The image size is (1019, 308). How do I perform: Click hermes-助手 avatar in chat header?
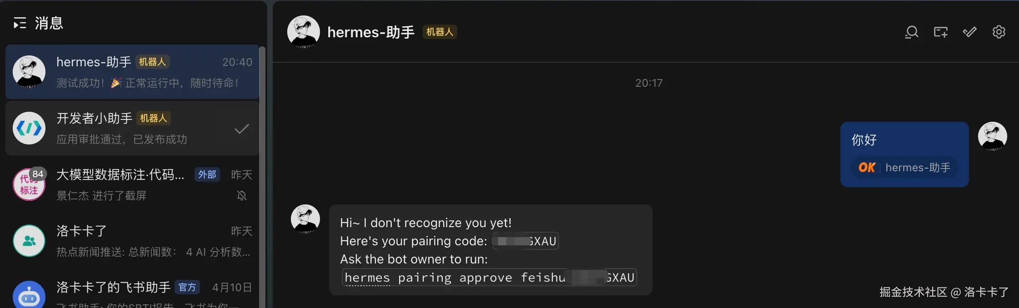coord(303,32)
